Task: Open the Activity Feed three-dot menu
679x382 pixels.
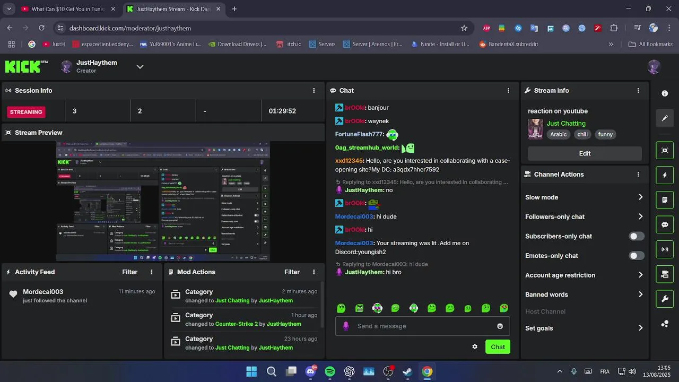Action: pos(151,272)
